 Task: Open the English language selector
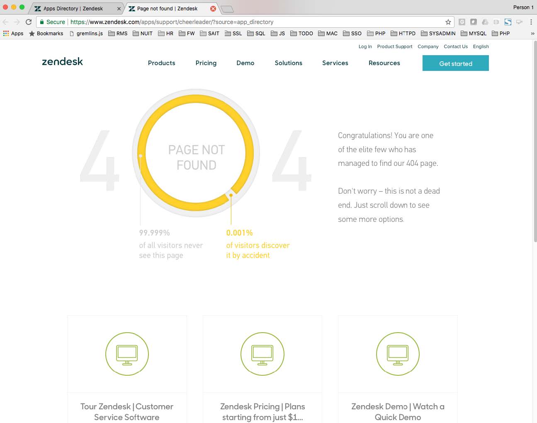coord(481,46)
